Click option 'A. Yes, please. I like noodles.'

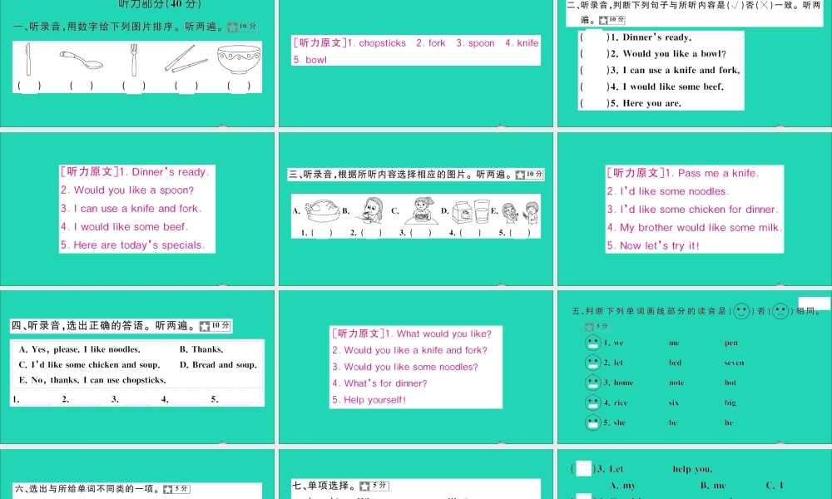point(80,349)
